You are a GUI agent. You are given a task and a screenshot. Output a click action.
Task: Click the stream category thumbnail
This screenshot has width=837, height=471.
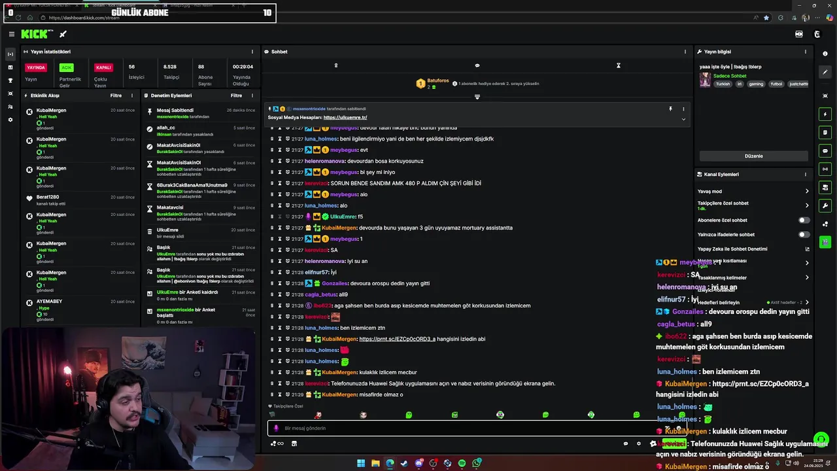(705, 80)
